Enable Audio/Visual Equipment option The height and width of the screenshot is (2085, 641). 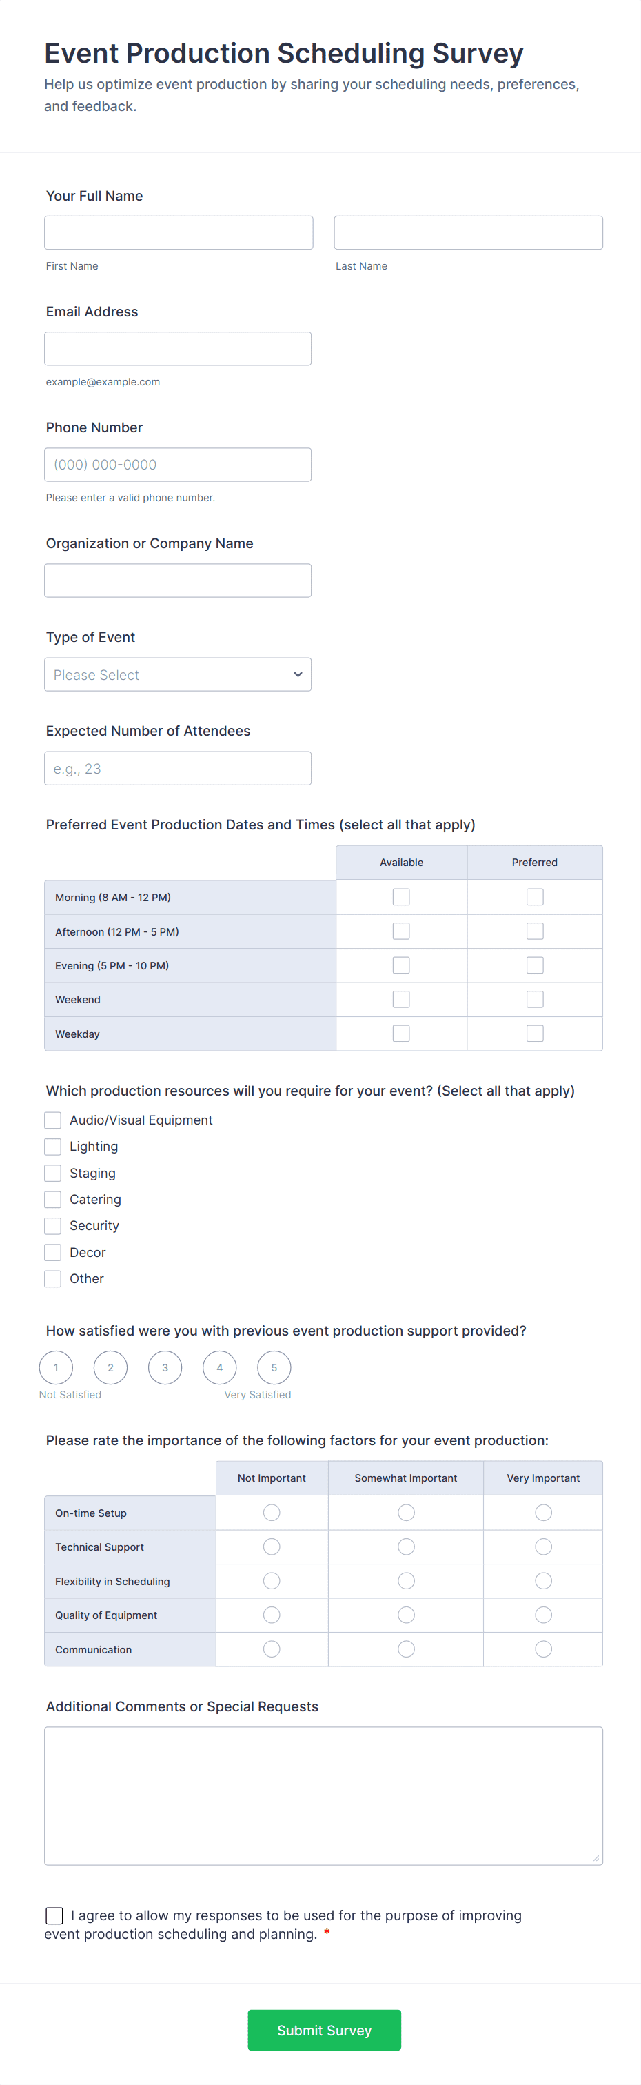(x=52, y=1120)
